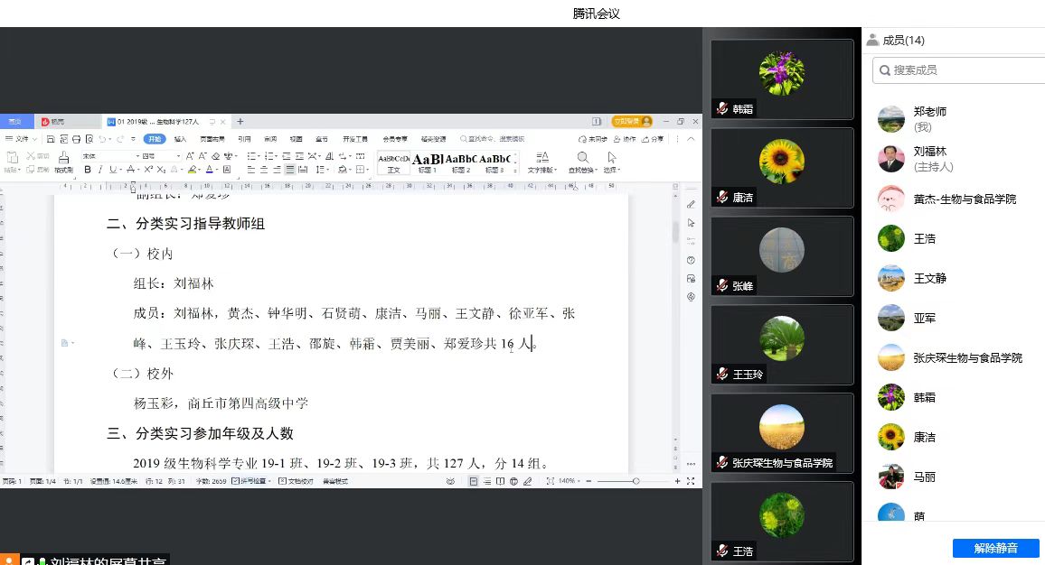Click the Save icon in quick toolbar
The image size is (1045, 565).
click(51, 139)
